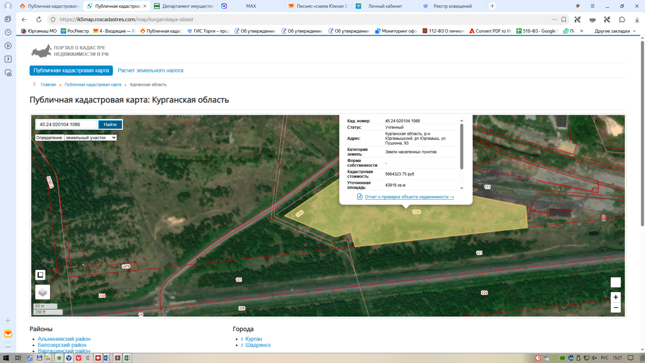This screenshot has height=363, width=645.
Task: Click РУС language indicator in tray
Action: point(604,358)
